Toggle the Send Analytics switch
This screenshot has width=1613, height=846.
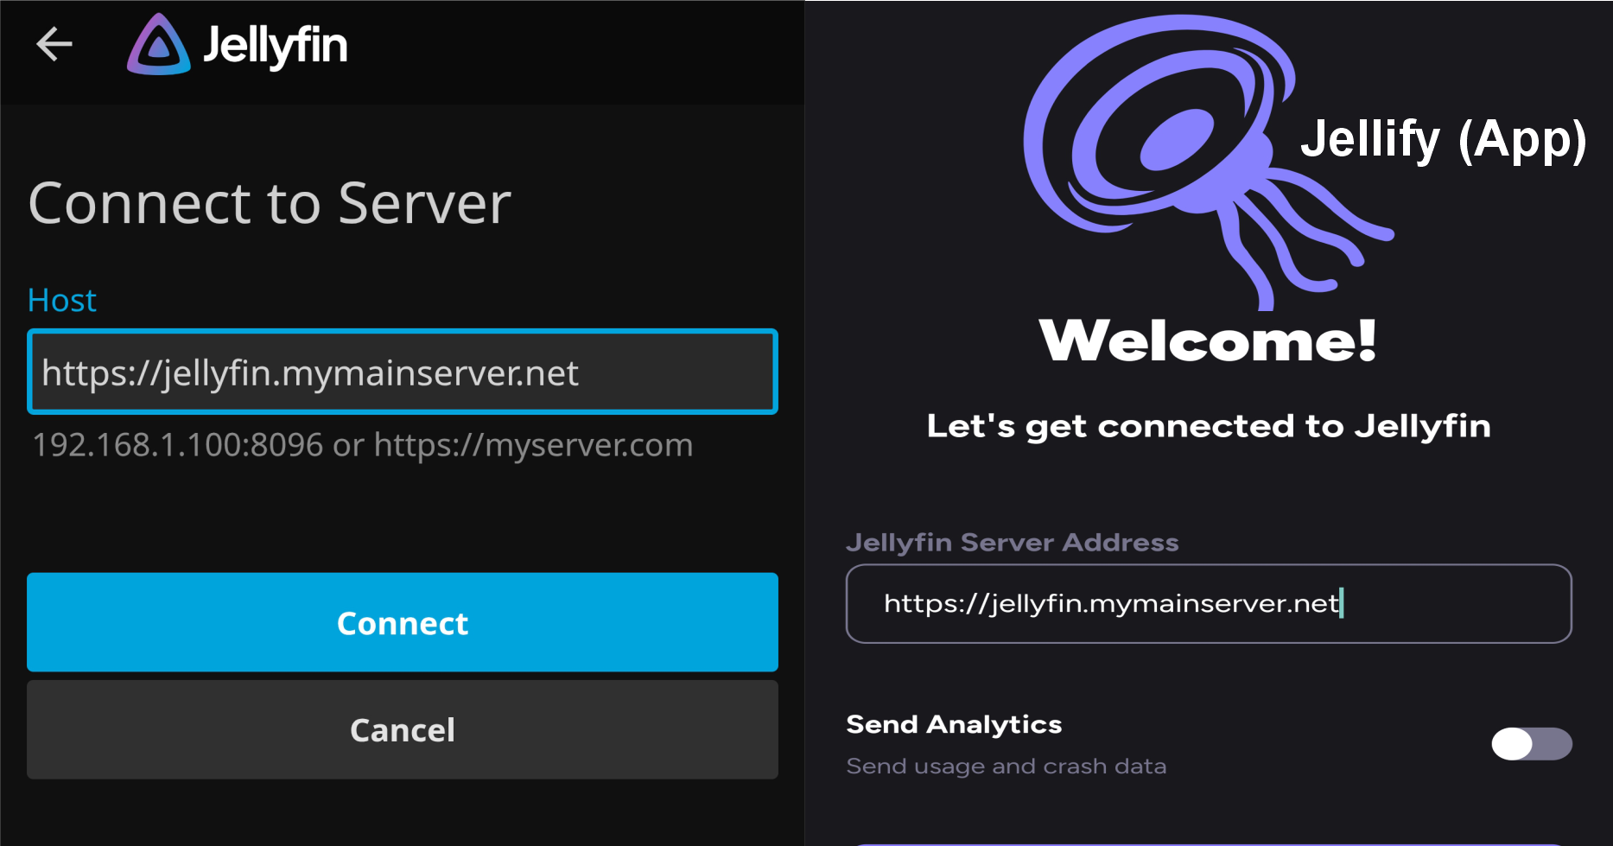coord(1531,744)
